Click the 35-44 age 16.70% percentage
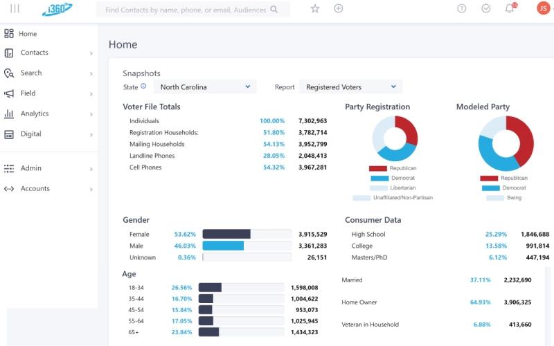Screen dimensions: 554x346 point(181,299)
